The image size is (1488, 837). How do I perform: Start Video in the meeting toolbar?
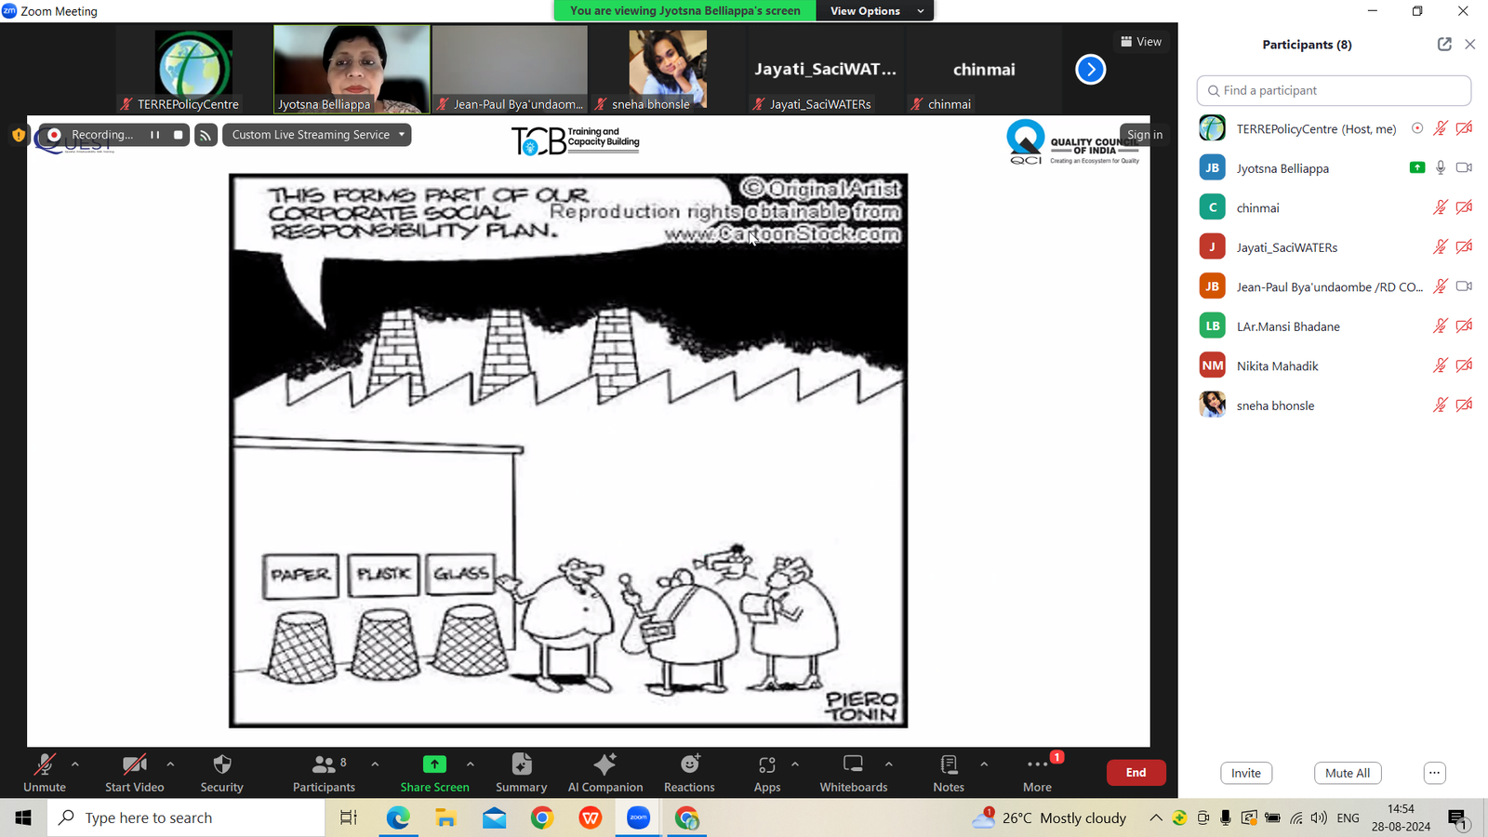coord(134,773)
